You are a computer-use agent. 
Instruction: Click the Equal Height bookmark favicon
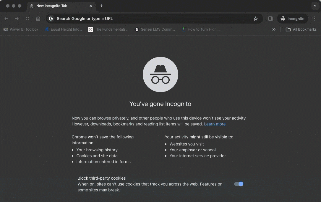(x=47, y=29)
